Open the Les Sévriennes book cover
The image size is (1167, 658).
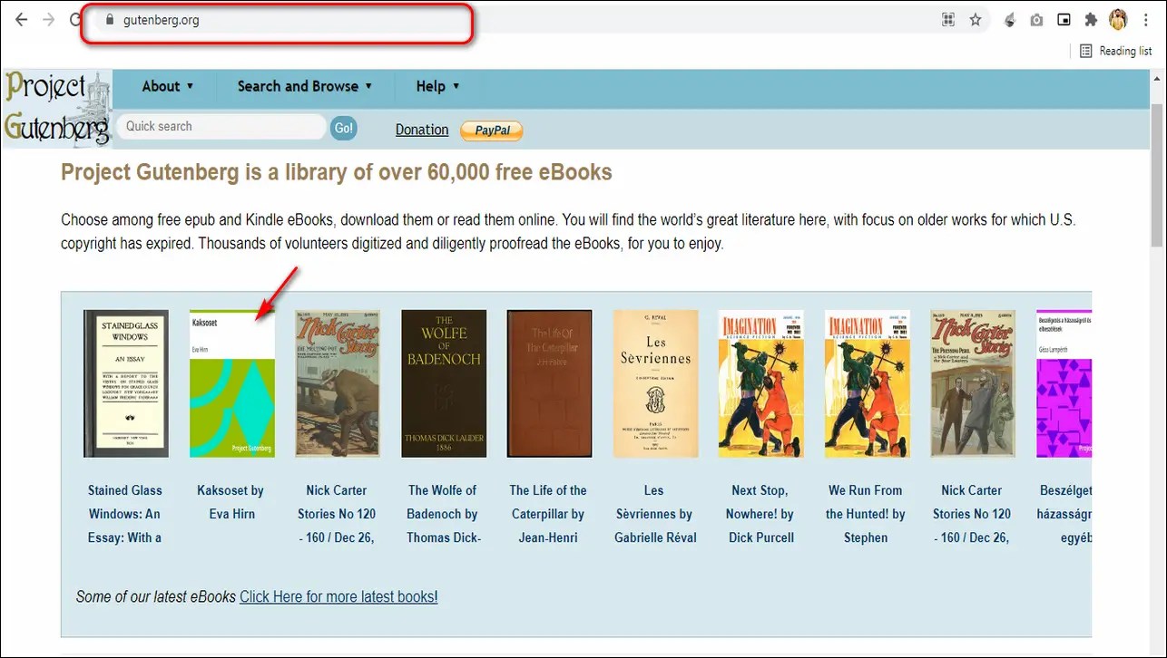point(655,383)
